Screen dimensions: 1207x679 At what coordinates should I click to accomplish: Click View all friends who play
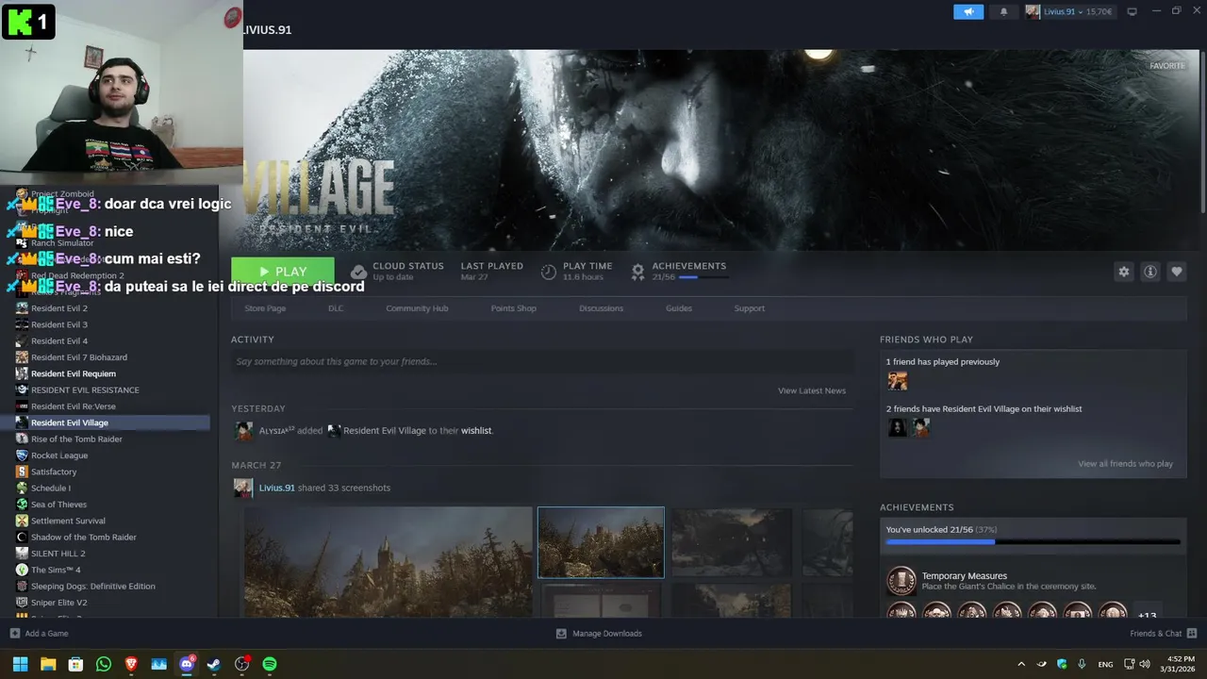click(x=1125, y=464)
